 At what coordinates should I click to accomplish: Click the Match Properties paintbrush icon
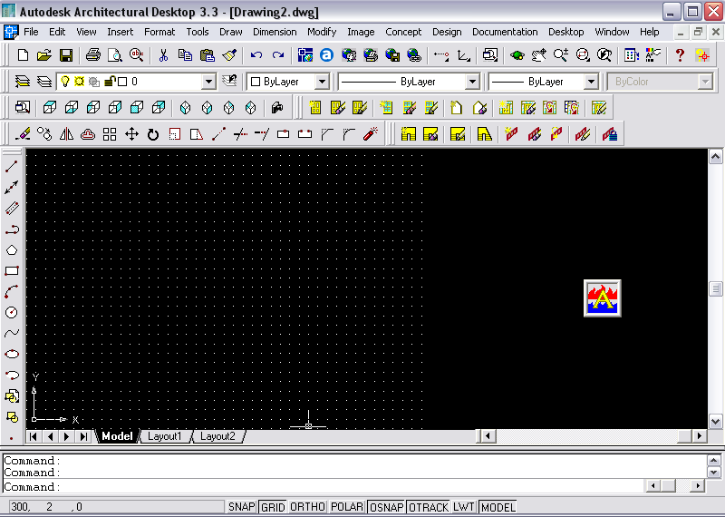tap(229, 55)
